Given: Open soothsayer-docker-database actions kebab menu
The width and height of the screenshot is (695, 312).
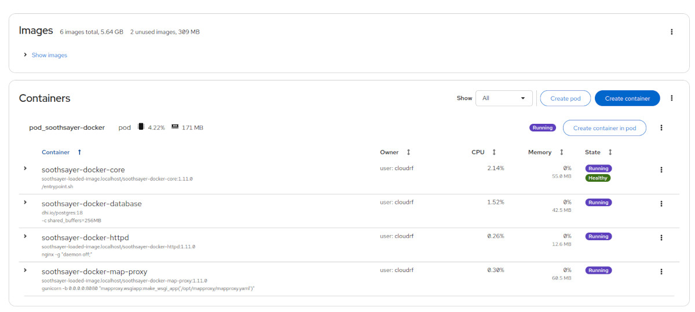Looking at the screenshot, I should click(661, 204).
